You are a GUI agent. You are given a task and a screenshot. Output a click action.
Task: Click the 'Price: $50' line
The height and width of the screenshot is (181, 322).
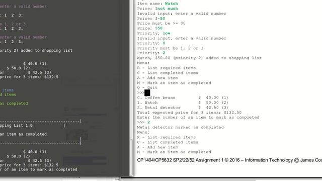tap(150, 28)
